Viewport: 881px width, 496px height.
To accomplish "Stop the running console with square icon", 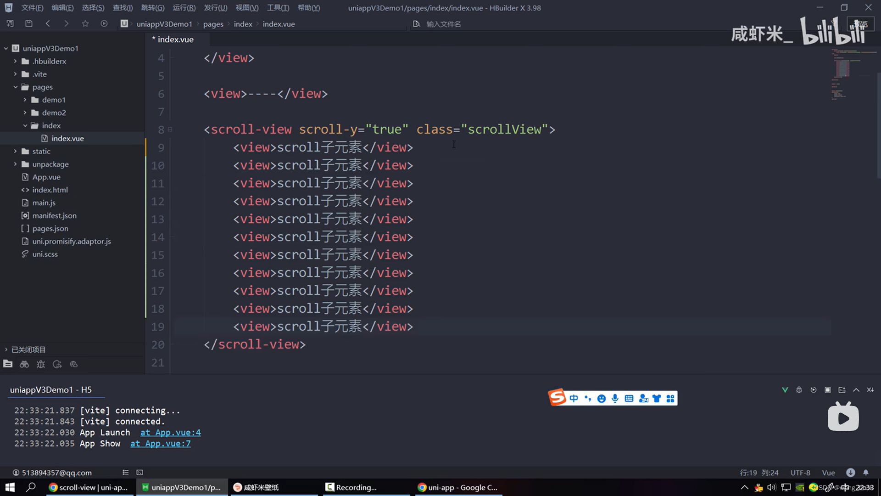I will point(828,390).
